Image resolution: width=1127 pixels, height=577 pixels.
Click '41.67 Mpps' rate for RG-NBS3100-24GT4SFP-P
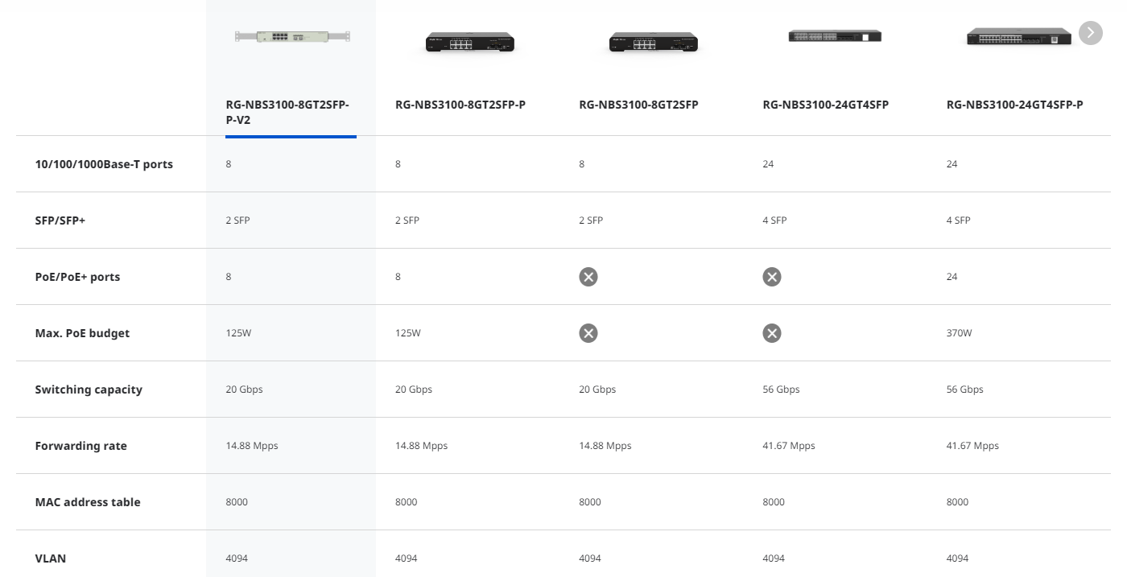[972, 446]
